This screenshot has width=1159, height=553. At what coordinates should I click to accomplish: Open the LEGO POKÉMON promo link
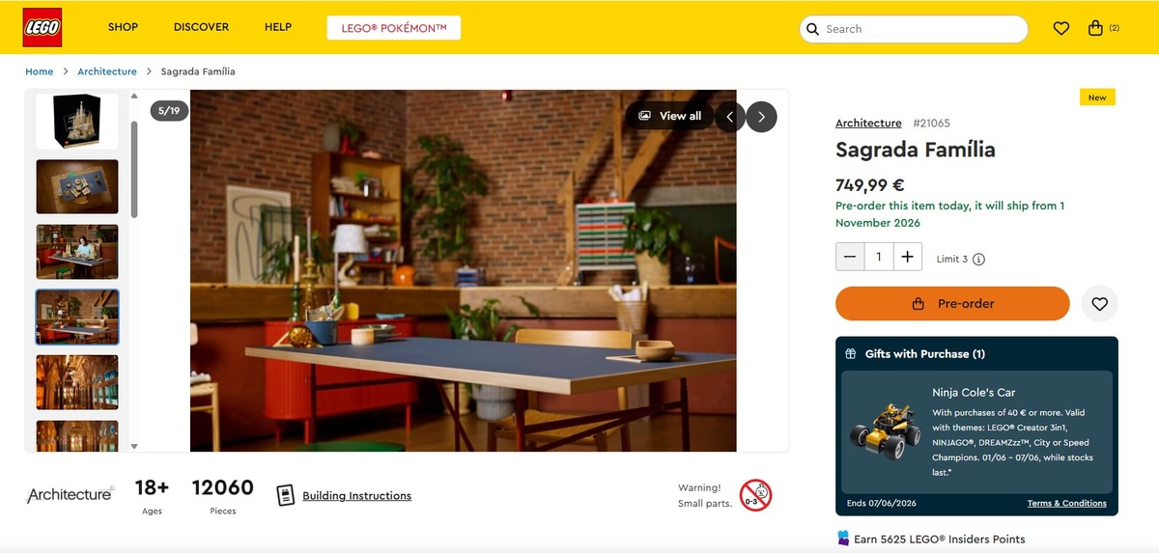pos(394,28)
